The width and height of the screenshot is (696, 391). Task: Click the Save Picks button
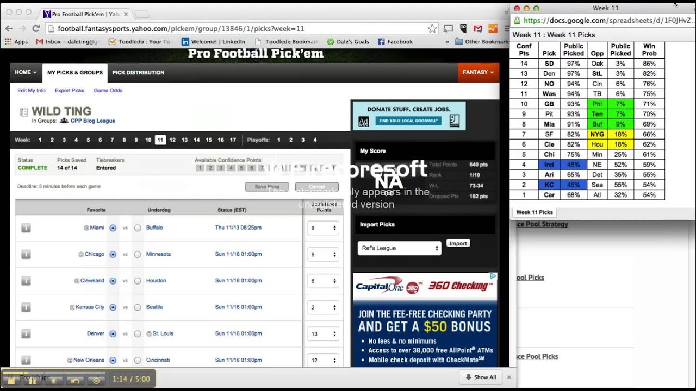pyautogui.click(x=267, y=187)
